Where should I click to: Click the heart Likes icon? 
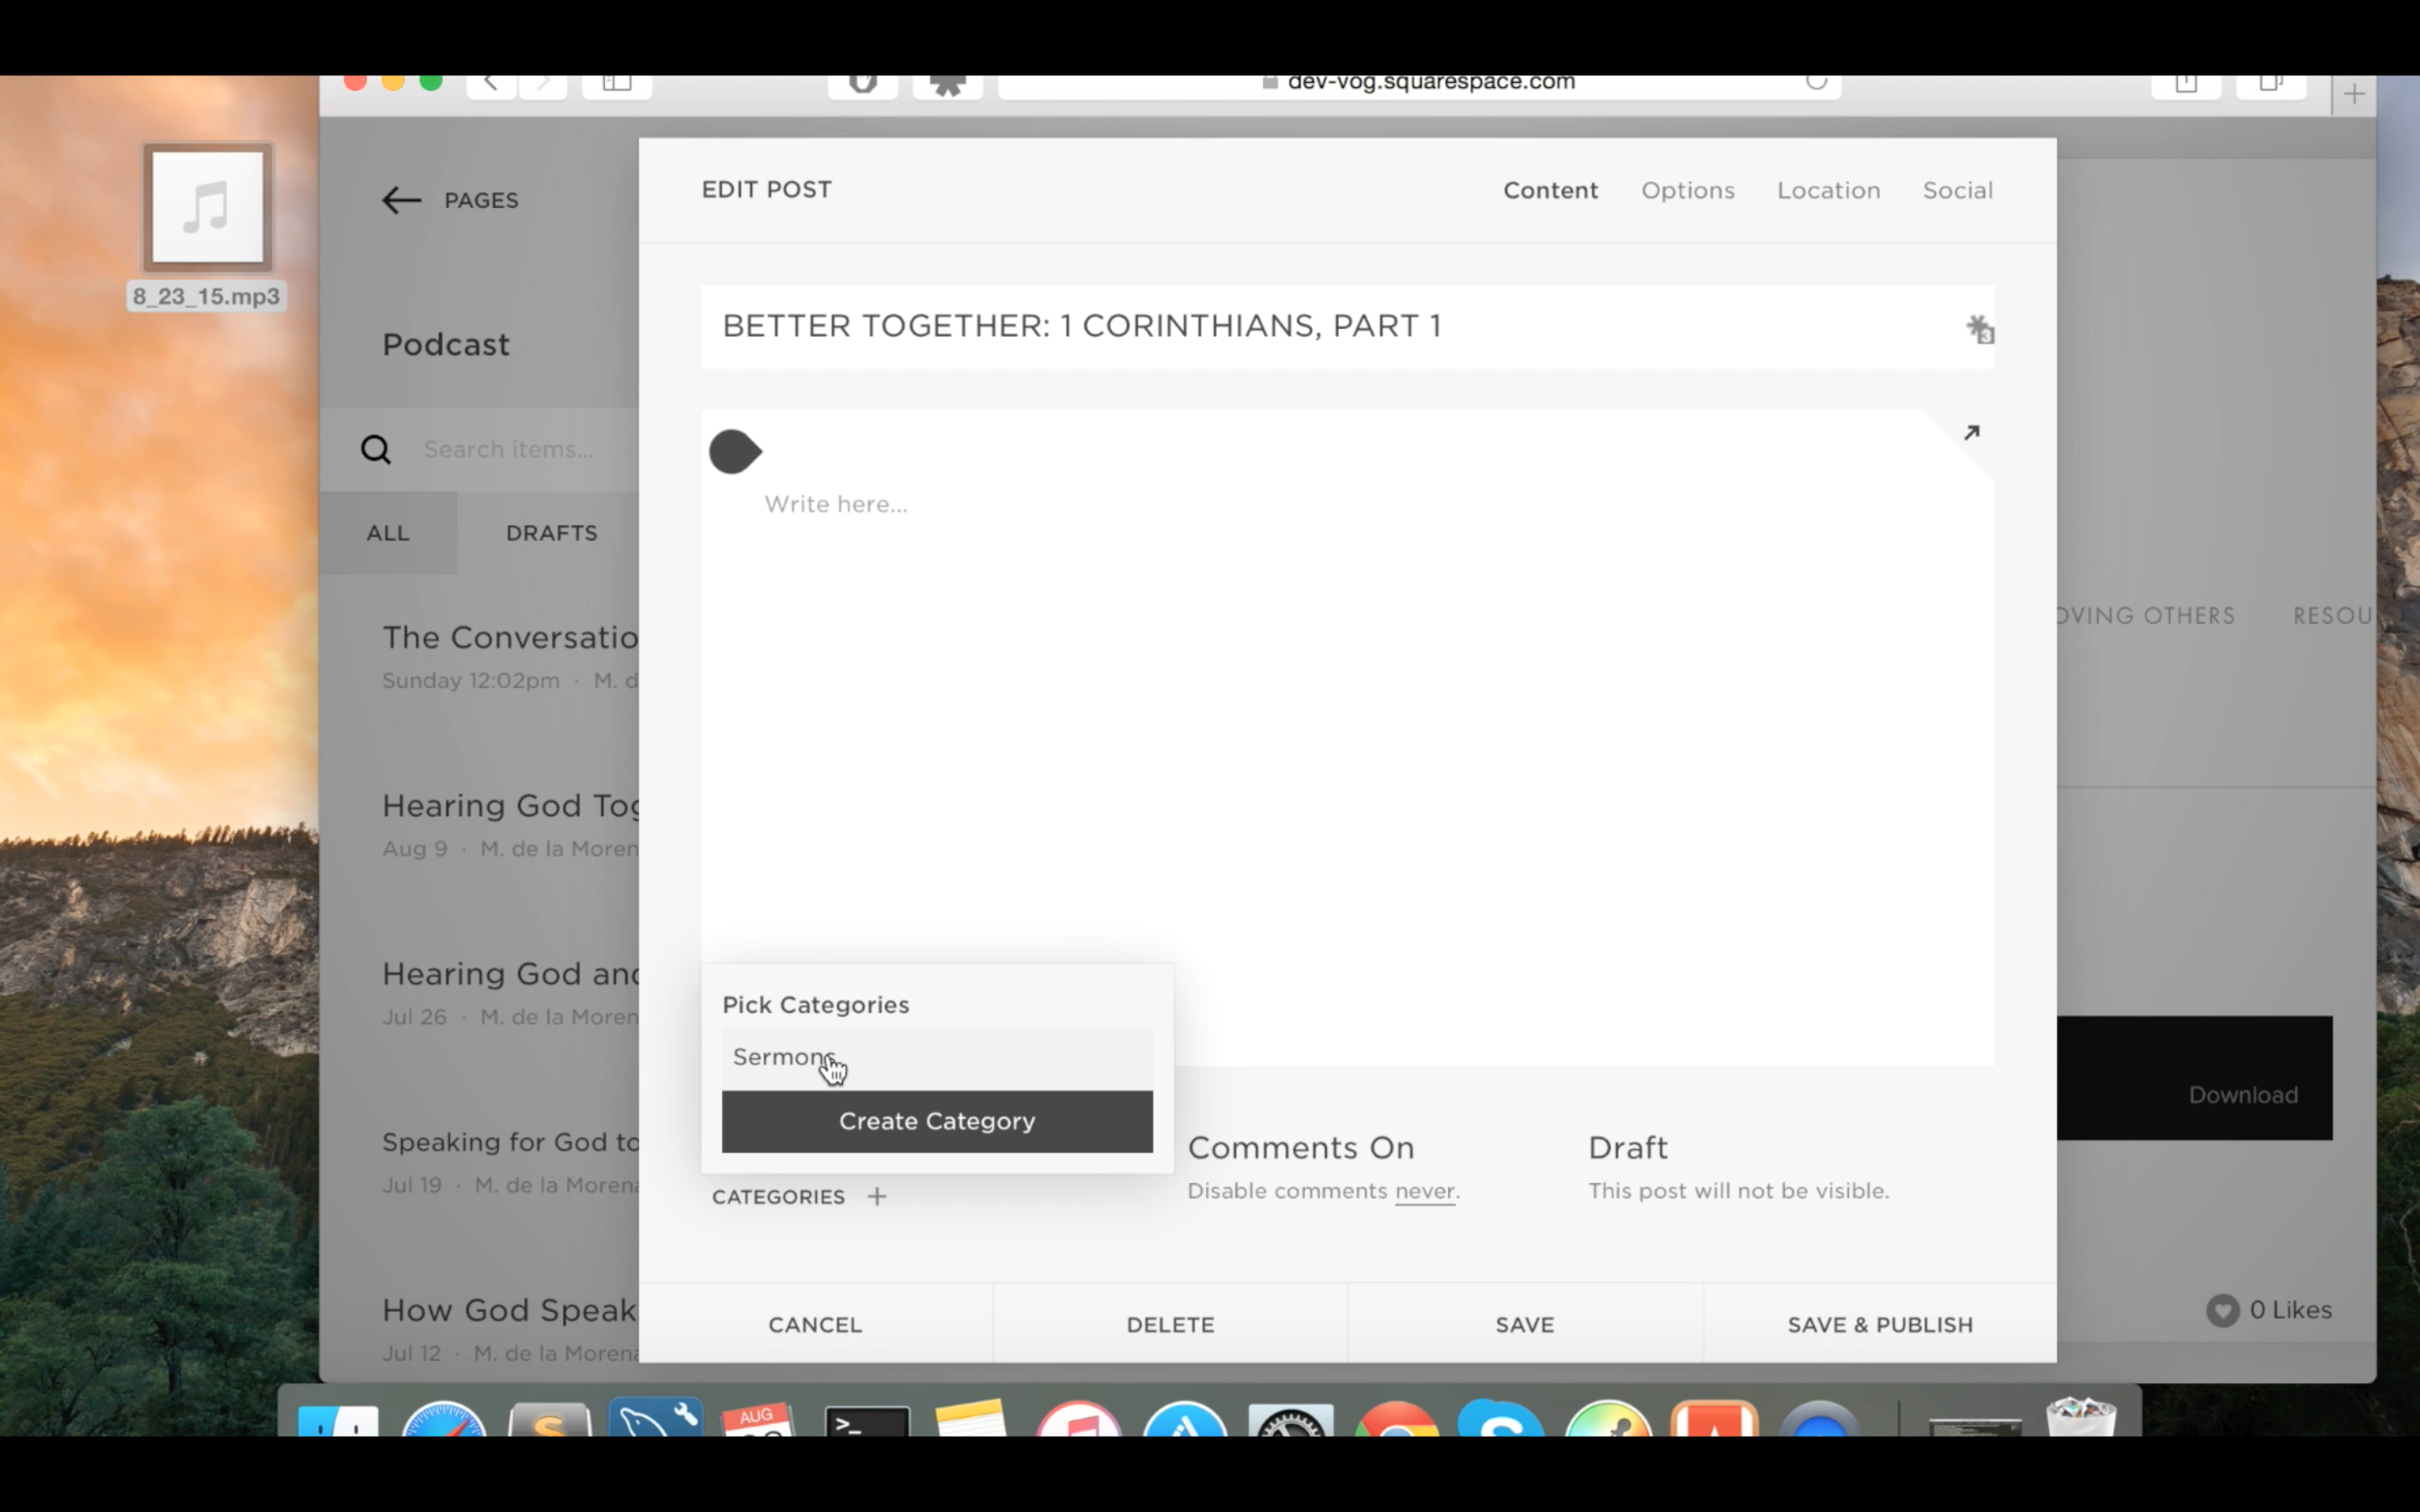coord(2222,1310)
